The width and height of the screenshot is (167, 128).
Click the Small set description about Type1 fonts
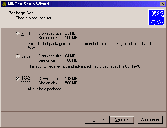(89, 46)
